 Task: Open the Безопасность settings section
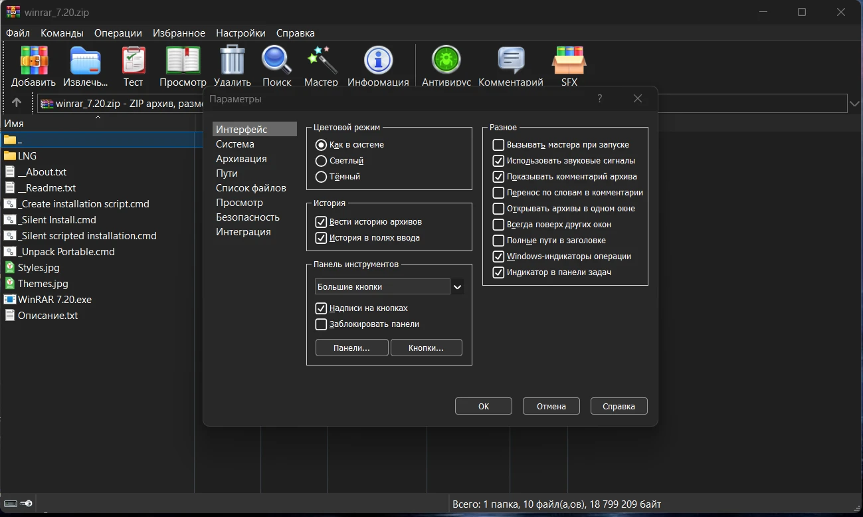(x=247, y=217)
